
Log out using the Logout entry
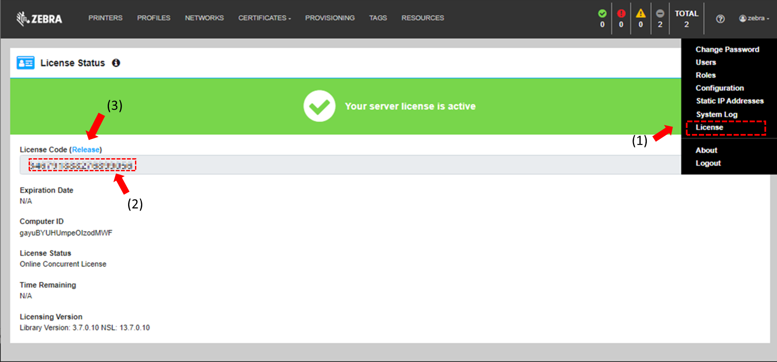708,163
